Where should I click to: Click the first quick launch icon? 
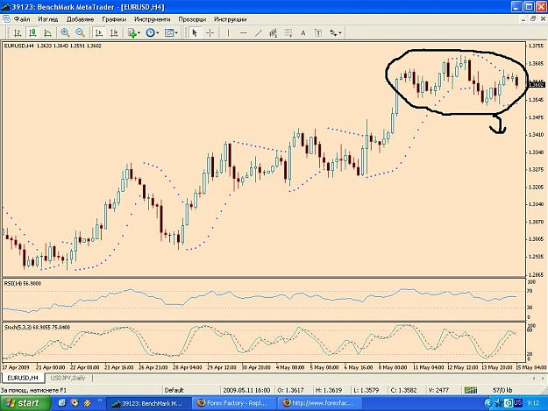(x=62, y=403)
